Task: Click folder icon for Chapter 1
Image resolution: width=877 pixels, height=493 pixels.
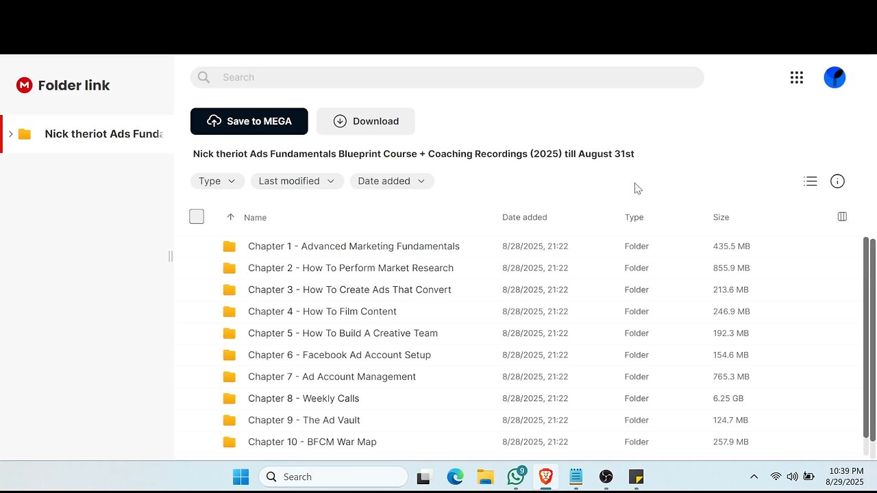Action: 230,246
